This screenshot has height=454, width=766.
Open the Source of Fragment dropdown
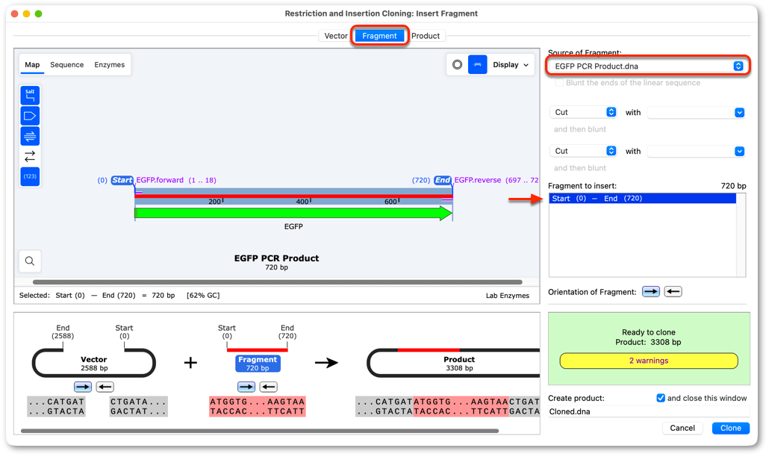click(x=647, y=66)
